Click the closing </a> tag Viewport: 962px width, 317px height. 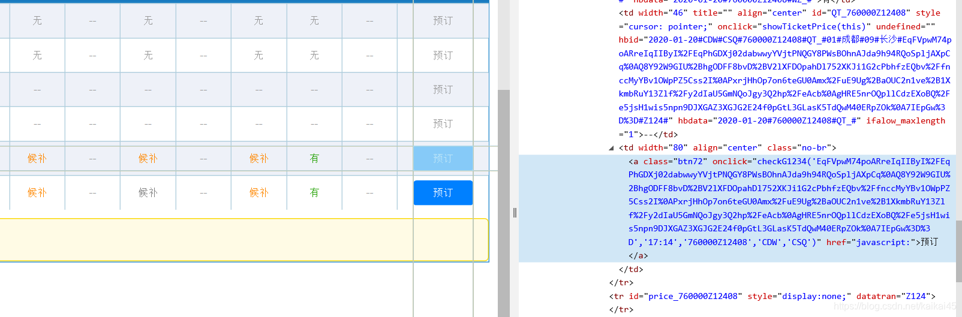[x=638, y=255]
